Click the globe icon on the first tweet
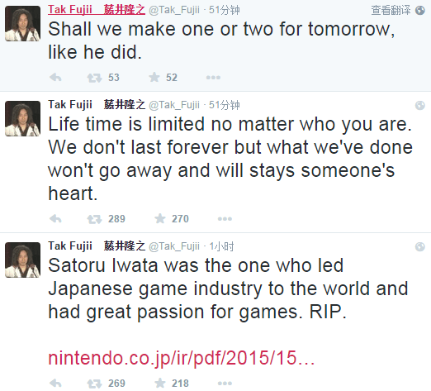The width and height of the screenshot is (431, 391). [420, 11]
